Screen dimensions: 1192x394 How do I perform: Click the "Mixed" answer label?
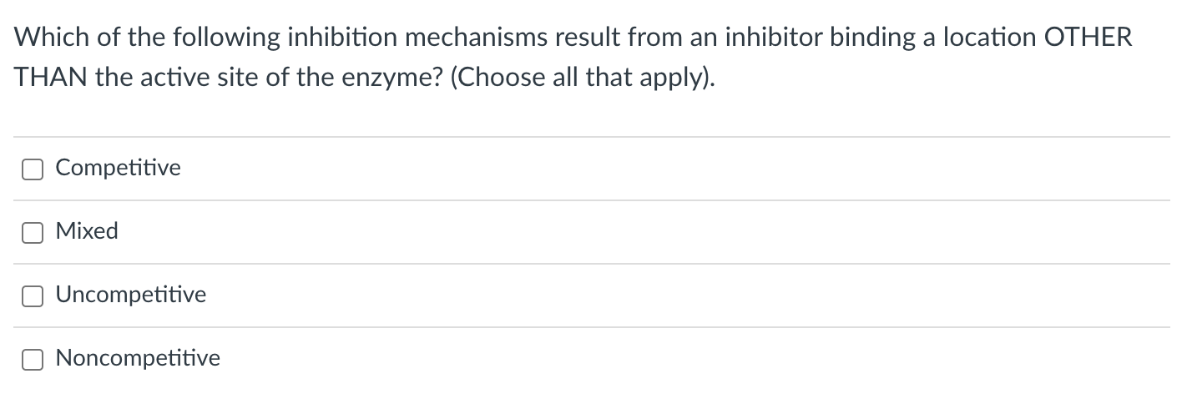pyautogui.click(x=87, y=231)
